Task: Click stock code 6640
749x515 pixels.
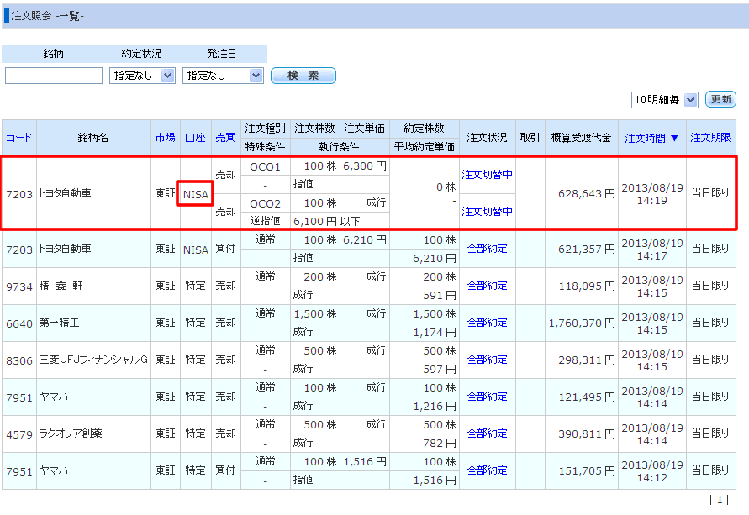Action: 19,323
